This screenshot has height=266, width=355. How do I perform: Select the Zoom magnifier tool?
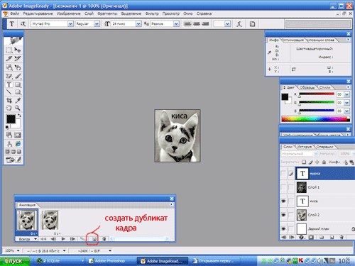(x=18, y=108)
